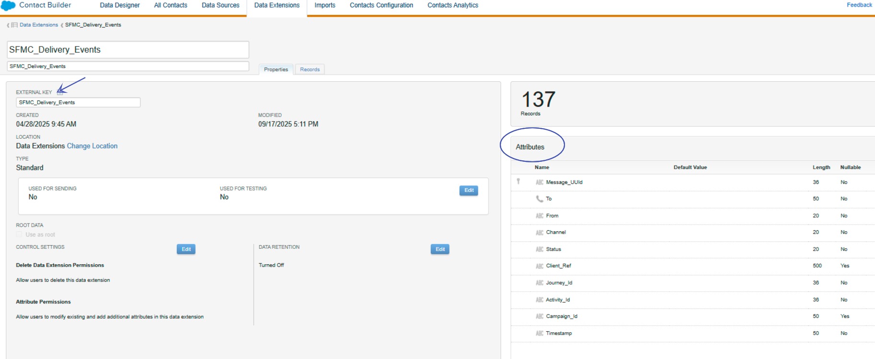
Task: Select the From attribute name
Action: pyautogui.click(x=553, y=216)
